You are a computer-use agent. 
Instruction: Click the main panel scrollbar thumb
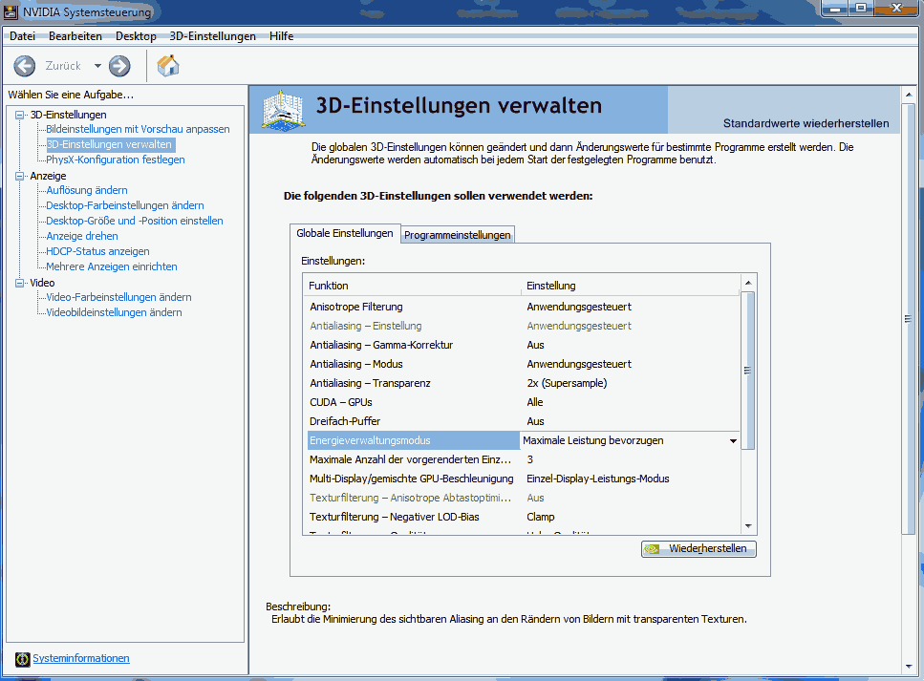[x=908, y=319]
